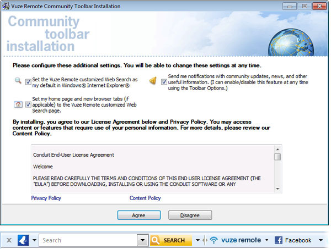Click the vuze remote toolbar label
331x249 pixels.
point(241,240)
